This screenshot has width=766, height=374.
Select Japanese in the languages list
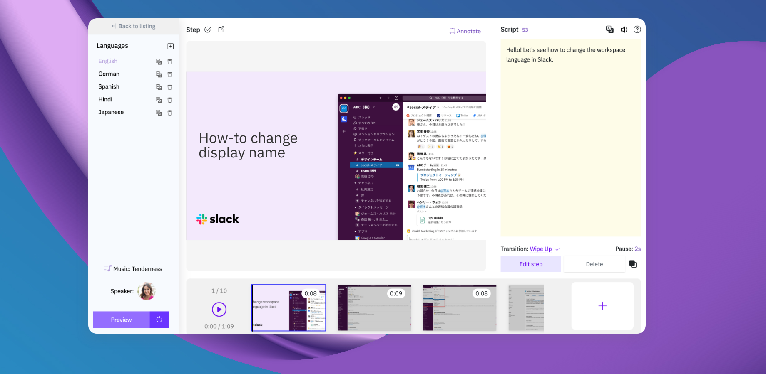pyautogui.click(x=111, y=112)
